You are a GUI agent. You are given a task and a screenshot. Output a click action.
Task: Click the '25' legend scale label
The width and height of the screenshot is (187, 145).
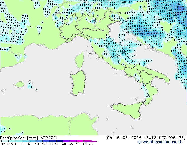(57, 144)
